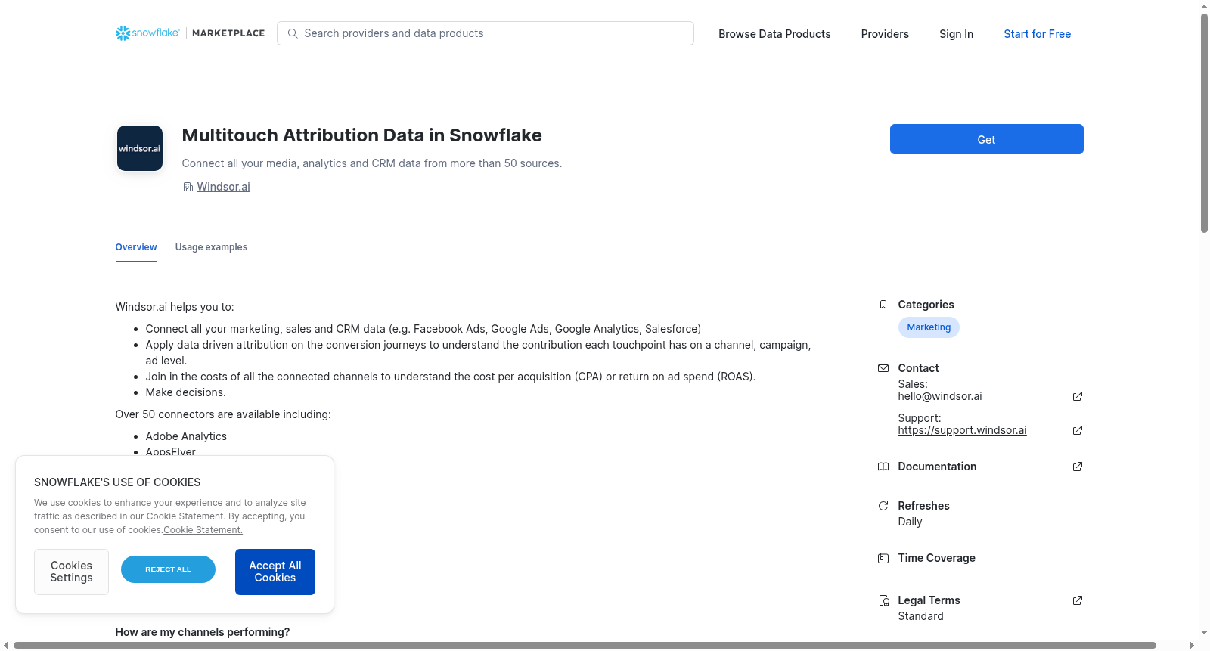Select the Overview tab
Screen dimensions: 1210x651
pos(136,247)
